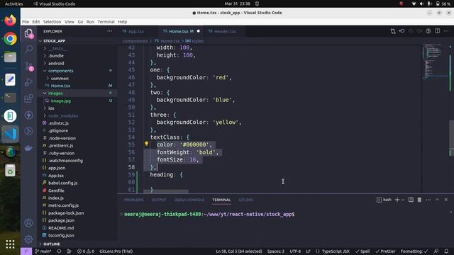Switch to the DEBUG CONSOLE panel tab
This screenshot has height=255, width=454.
[189, 200]
